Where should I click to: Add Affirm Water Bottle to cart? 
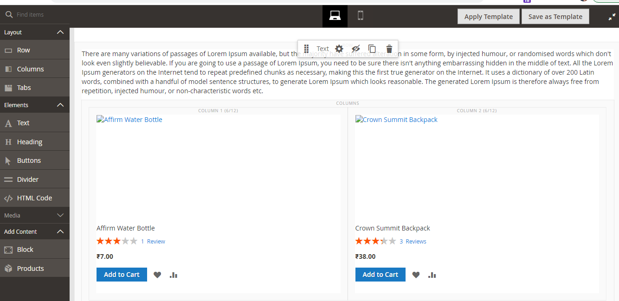pyautogui.click(x=122, y=275)
